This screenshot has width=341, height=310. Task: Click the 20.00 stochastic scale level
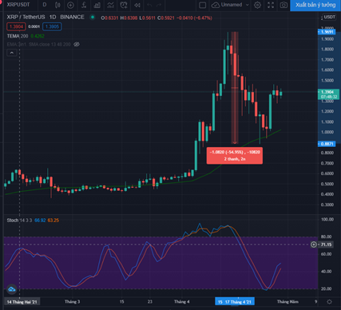pos(327,288)
